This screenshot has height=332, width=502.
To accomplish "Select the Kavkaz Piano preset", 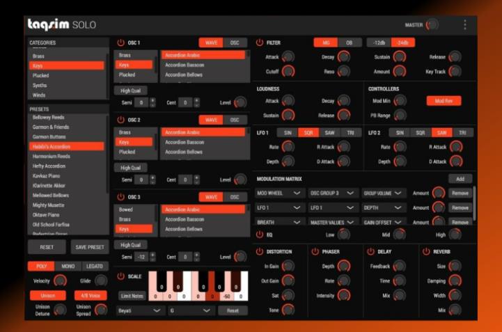I will (x=67, y=176).
